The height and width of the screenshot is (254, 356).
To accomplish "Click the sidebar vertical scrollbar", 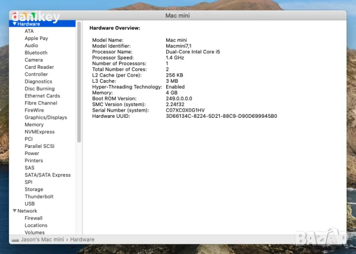I will (x=79, y=82).
